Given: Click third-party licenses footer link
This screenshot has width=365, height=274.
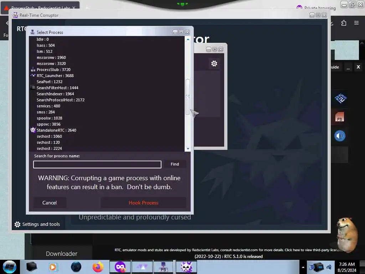Looking at the screenshot, I should [x=312, y=250].
